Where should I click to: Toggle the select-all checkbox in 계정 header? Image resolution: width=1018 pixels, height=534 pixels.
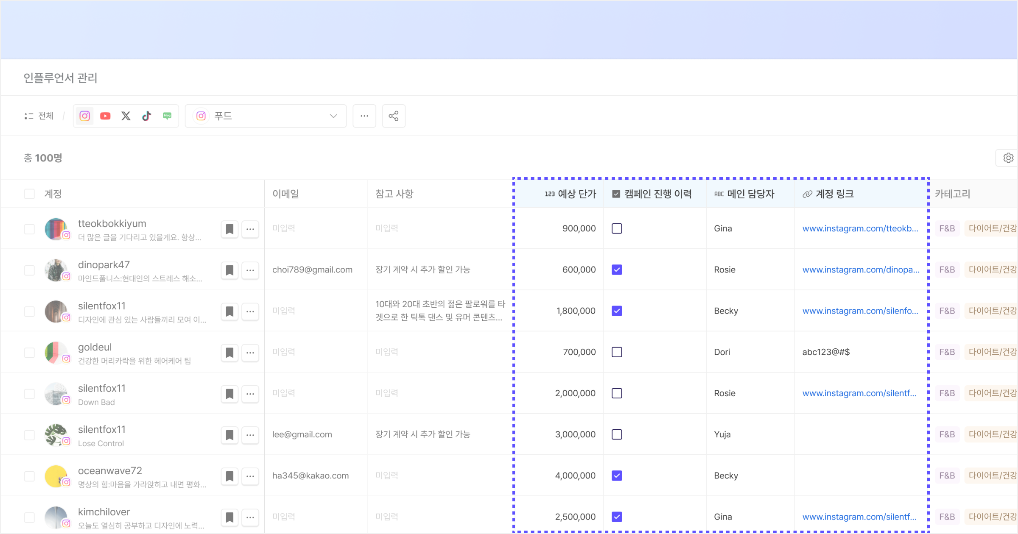tap(29, 194)
